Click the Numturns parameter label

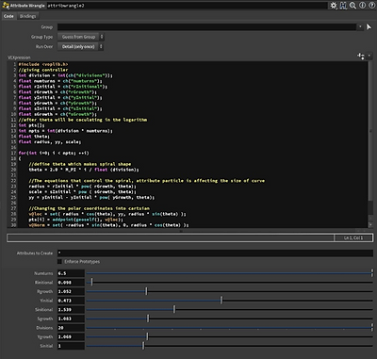coord(43,273)
